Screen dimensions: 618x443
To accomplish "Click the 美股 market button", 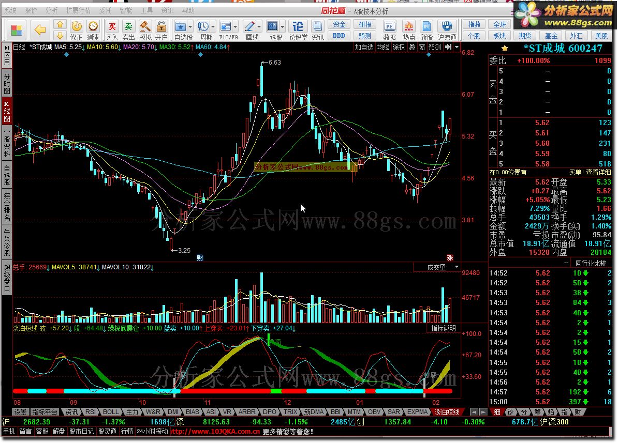I will (601, 36).
